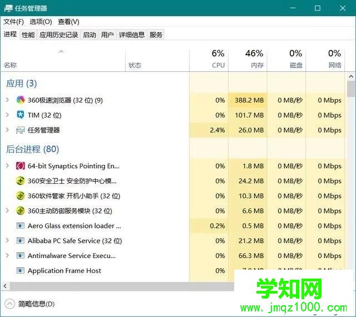Screen dimensions: 356x317
Task: Switch to the 启动 tab
Action: click(90, 35)
